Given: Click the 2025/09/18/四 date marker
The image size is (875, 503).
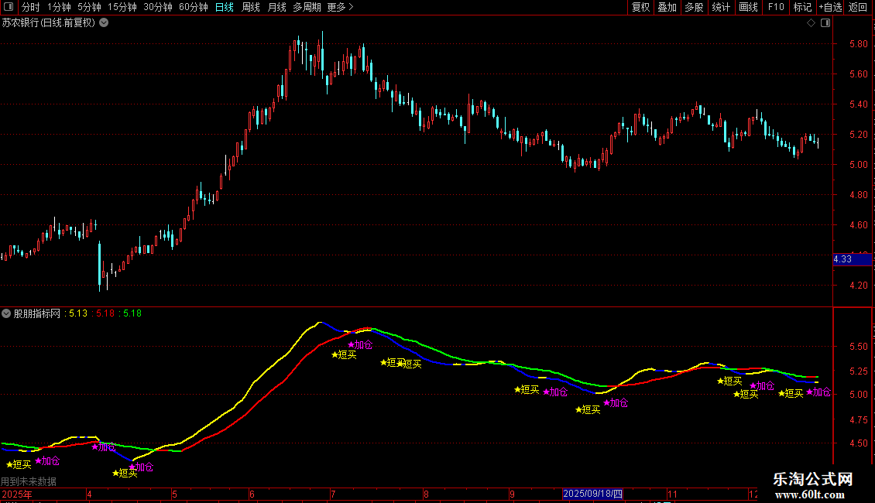Looking at the screenshot, I should (x=592, y=494).
